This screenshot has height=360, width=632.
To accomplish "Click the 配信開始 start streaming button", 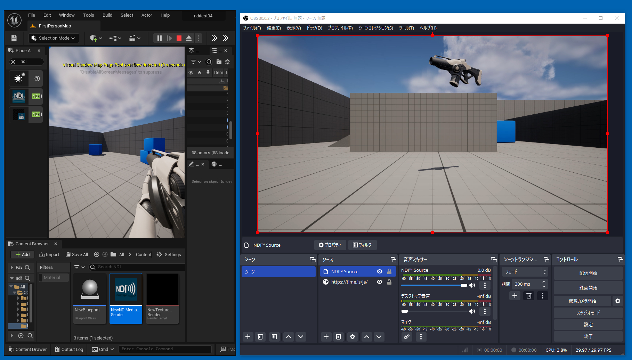I will click(588, 273).
